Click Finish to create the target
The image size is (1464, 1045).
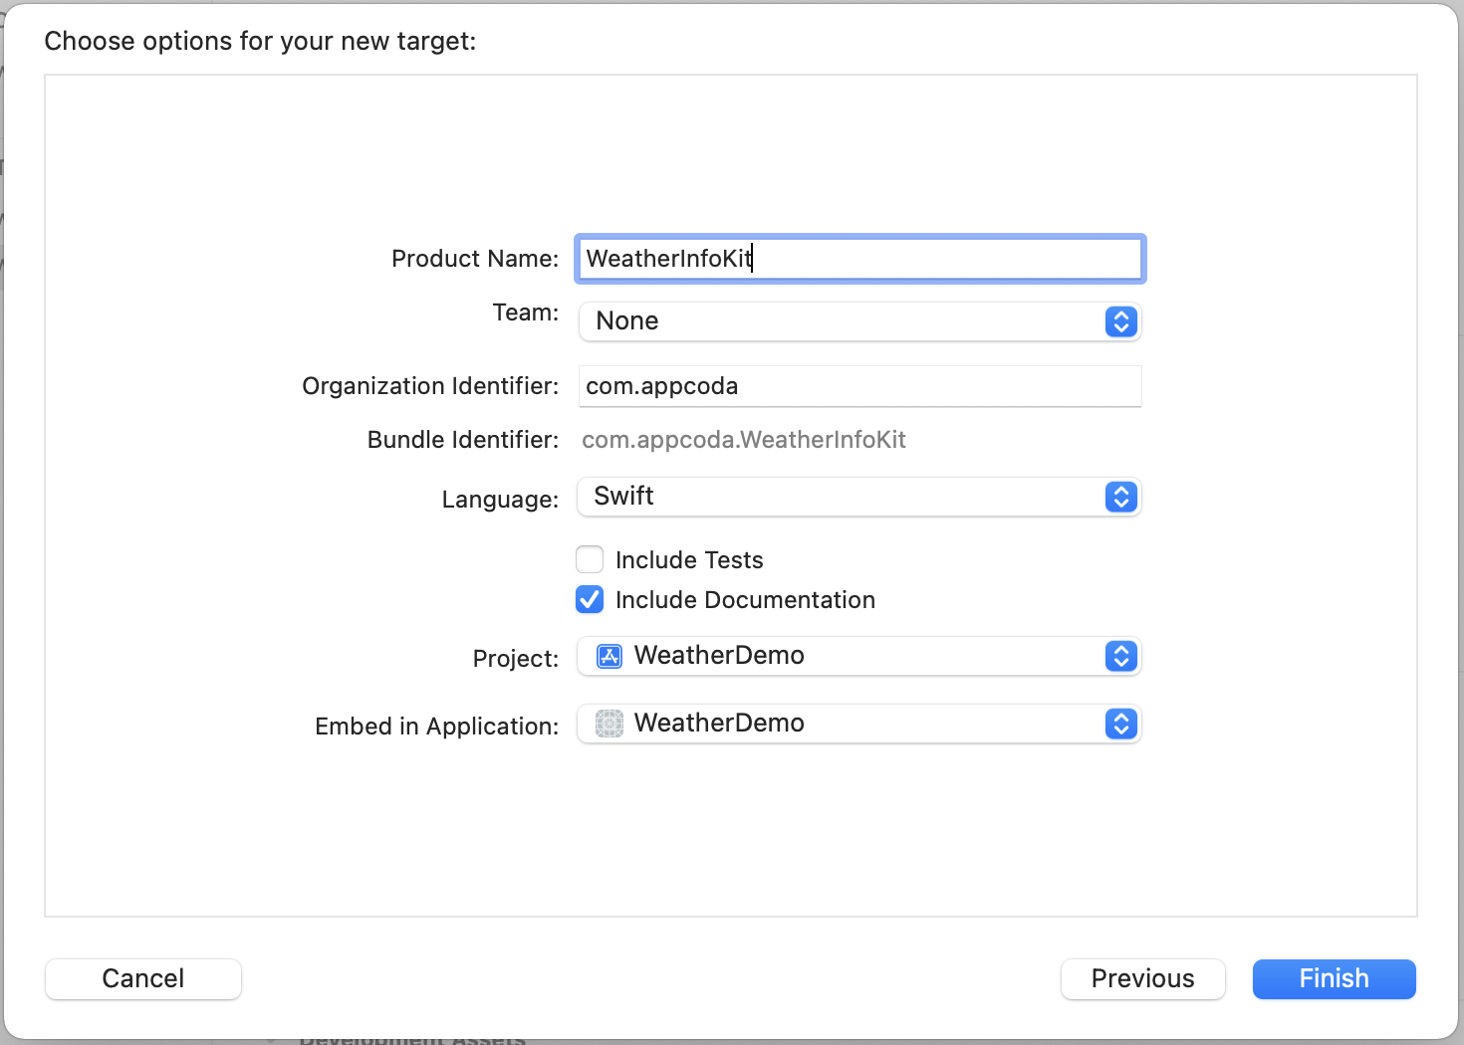(x=1334, y=978)
